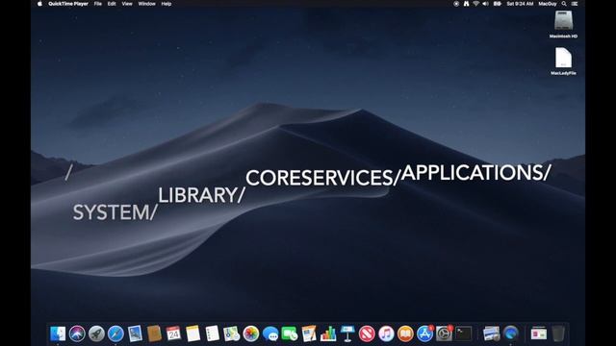This screenshot has width=616, height=346.
Task: Open volume control in menu bar
Action: [485, 4]
